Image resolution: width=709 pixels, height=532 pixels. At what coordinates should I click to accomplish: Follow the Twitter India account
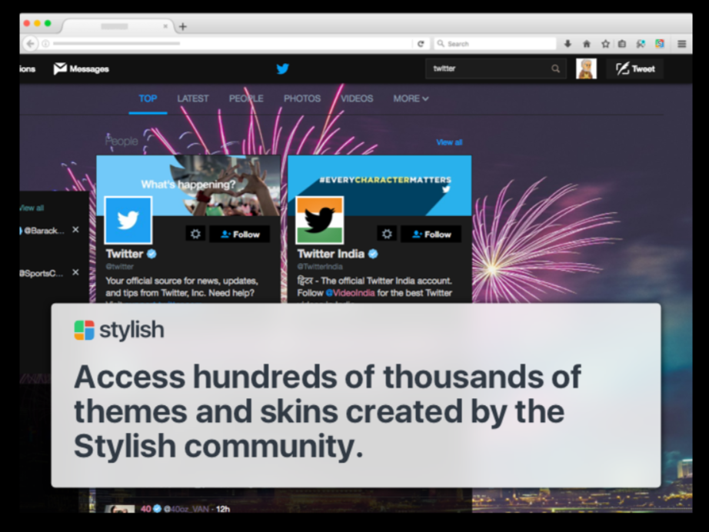click(x=431, y=234)
